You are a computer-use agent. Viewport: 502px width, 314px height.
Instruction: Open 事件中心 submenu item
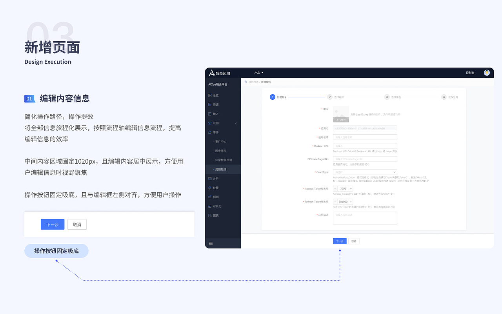[220, 142]
